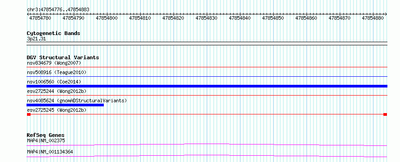The width and height of the screenshot is (400, 162).
Task: Open variant nsv1006560 (Coe2014)
Action: pos(54,82)
